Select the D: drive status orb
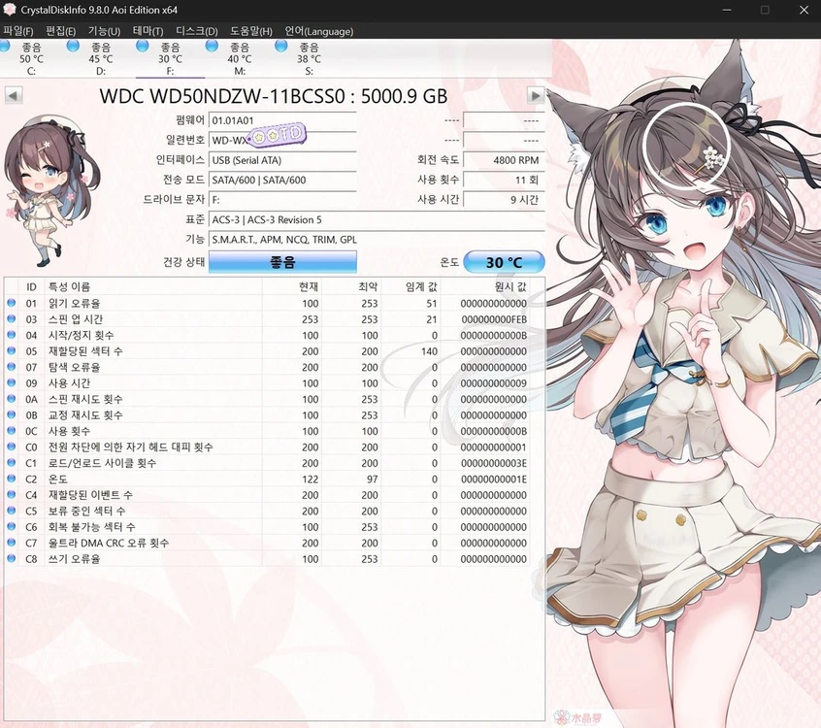The height and width of the screenshot is (728, 821). pos(73,46)
